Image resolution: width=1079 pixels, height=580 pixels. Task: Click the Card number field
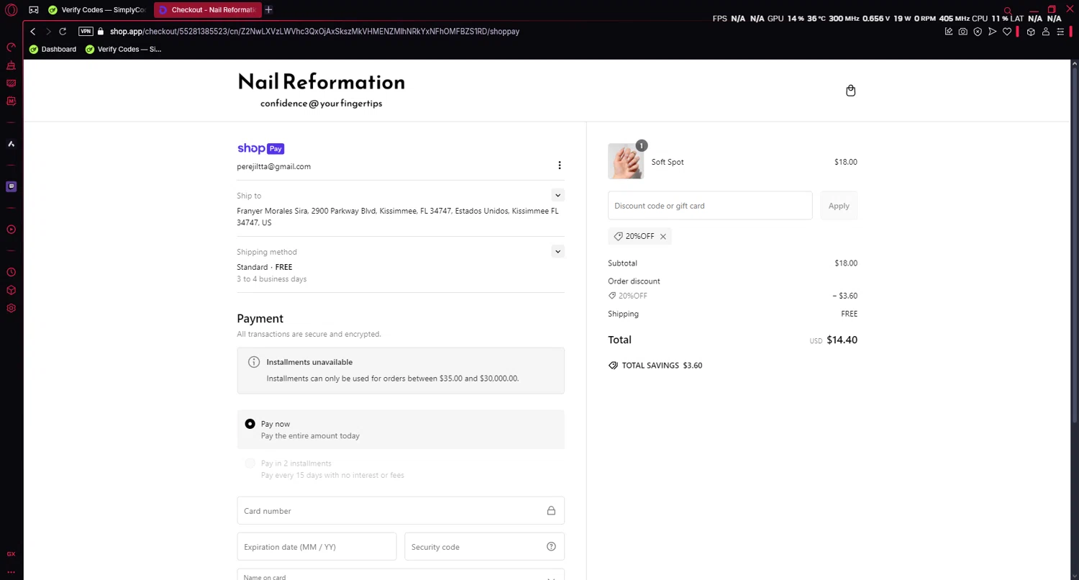click(401, 511)
